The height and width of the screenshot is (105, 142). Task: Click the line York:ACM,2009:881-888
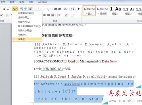[x=52, y=69]
